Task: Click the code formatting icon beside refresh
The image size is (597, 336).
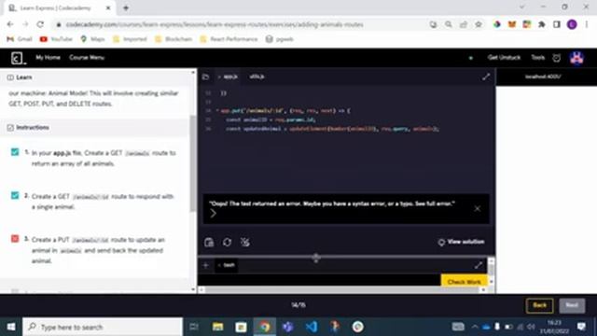Action: pos(245,243)
